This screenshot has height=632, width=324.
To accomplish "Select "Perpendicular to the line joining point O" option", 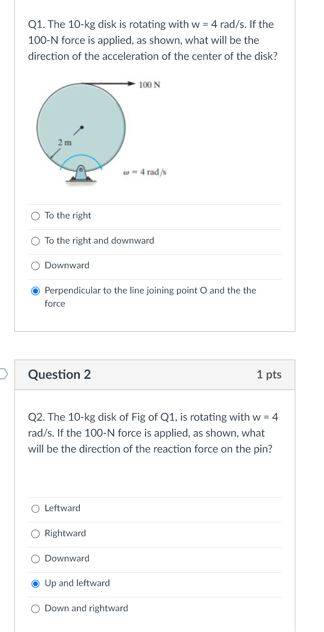I will (x=36, y=291).
